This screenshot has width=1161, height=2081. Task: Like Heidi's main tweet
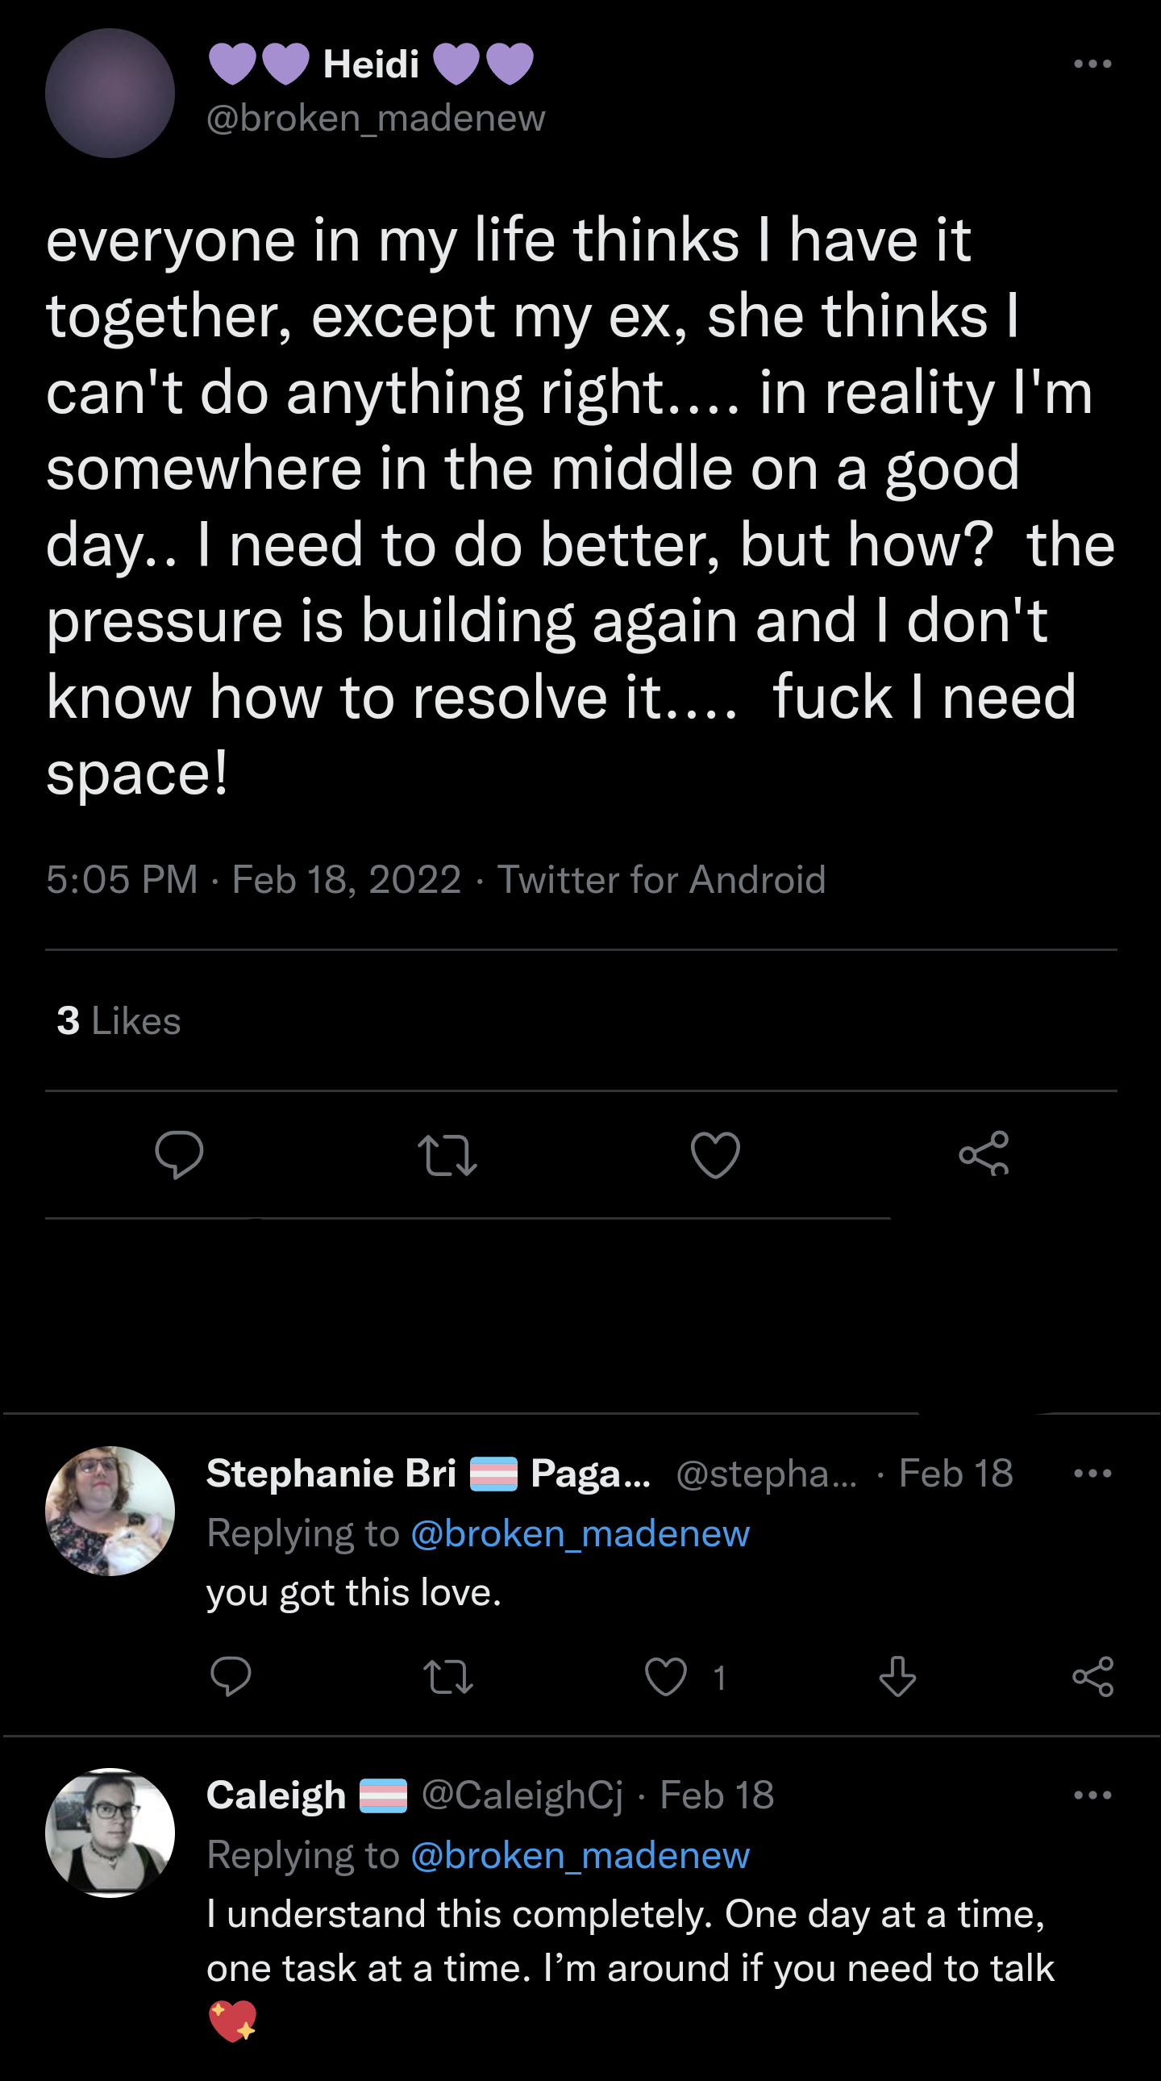click(715, 1154)
